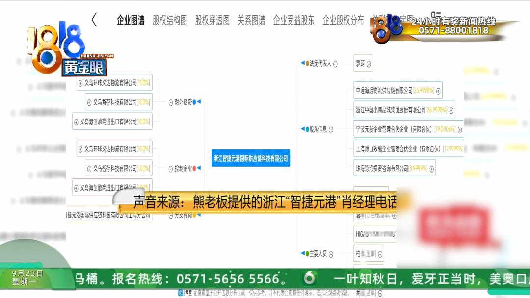Expand 义乌海创融商进出口有限公司 plus under 控制企业
The height and width of the screenshot is (298, 530).
pos(76,188)
